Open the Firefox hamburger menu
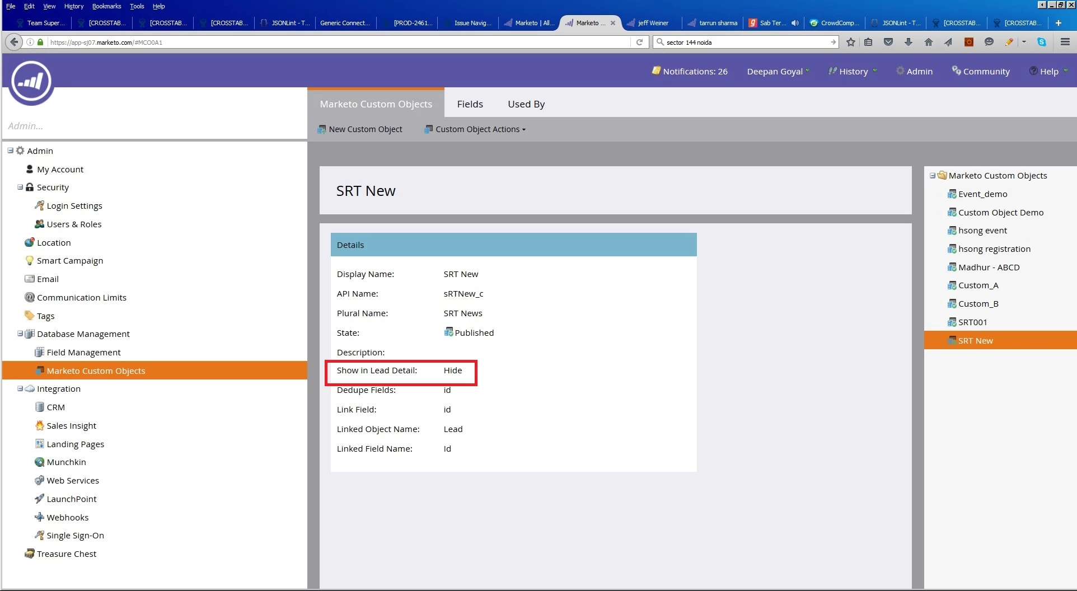The width and height of the screenshot is (1077, 591). (1065, 42)
